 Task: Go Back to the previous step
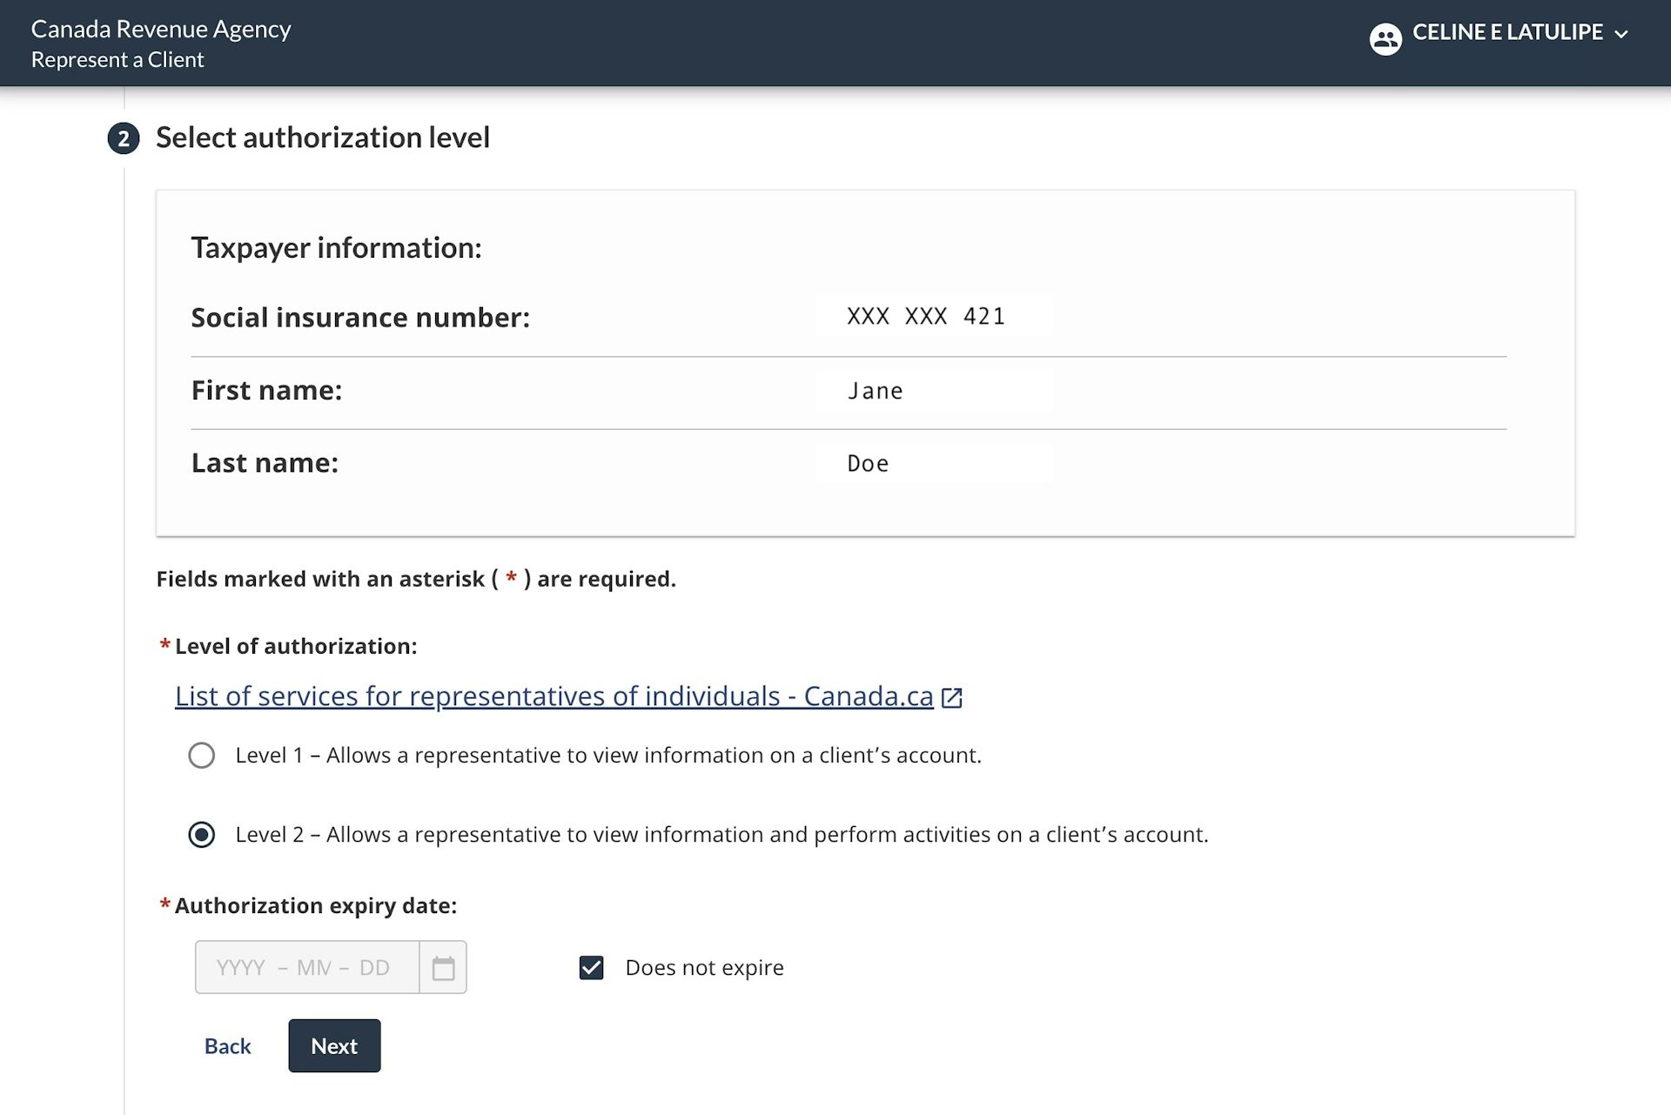click(x=227, y=1046)
